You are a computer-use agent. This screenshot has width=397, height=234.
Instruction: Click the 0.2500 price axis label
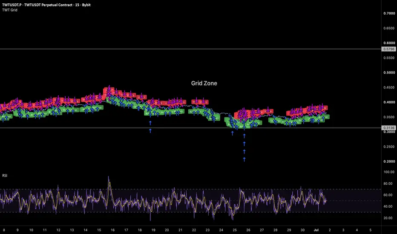389,147
